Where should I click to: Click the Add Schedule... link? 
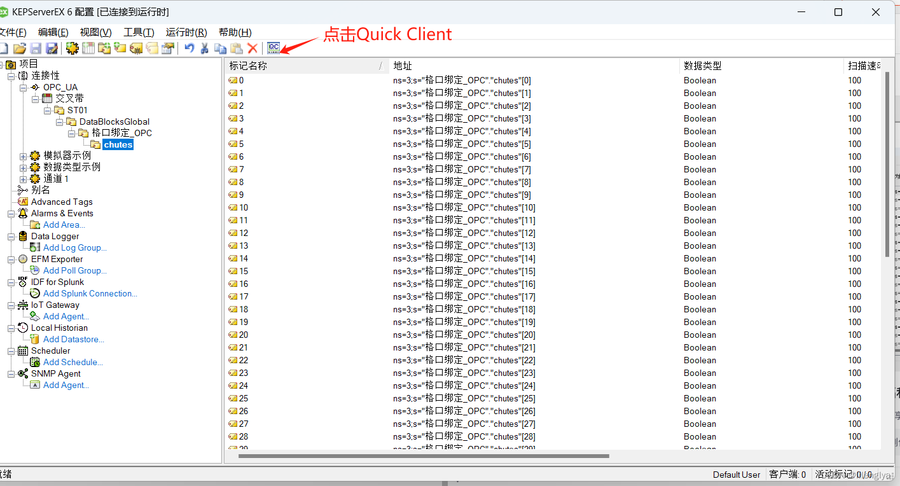coord(73,362)
